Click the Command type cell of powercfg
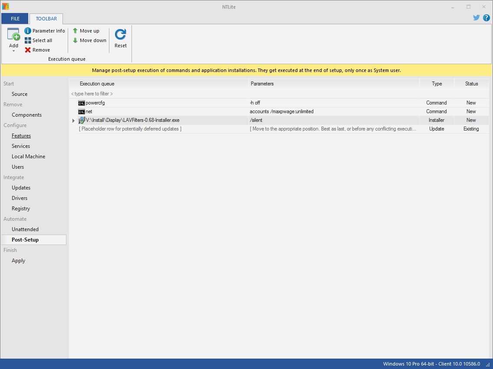The image size is (493, 369). click(x=437, y=103)
